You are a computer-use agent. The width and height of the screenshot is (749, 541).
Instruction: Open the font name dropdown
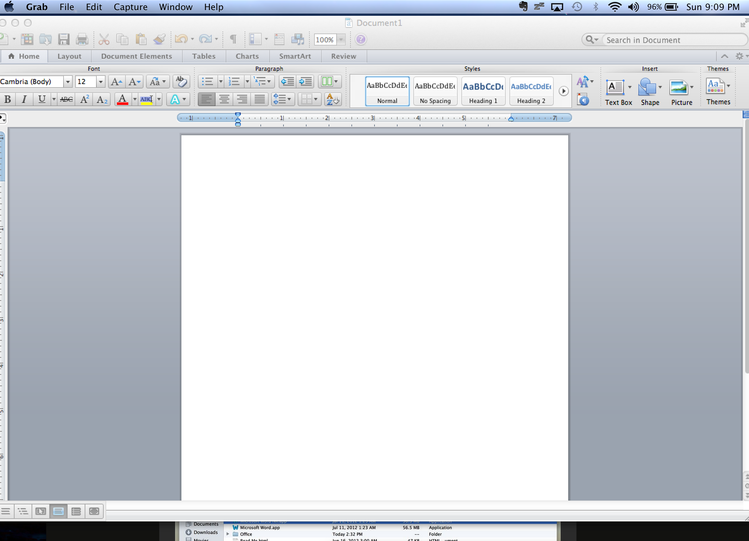point(68,81)
